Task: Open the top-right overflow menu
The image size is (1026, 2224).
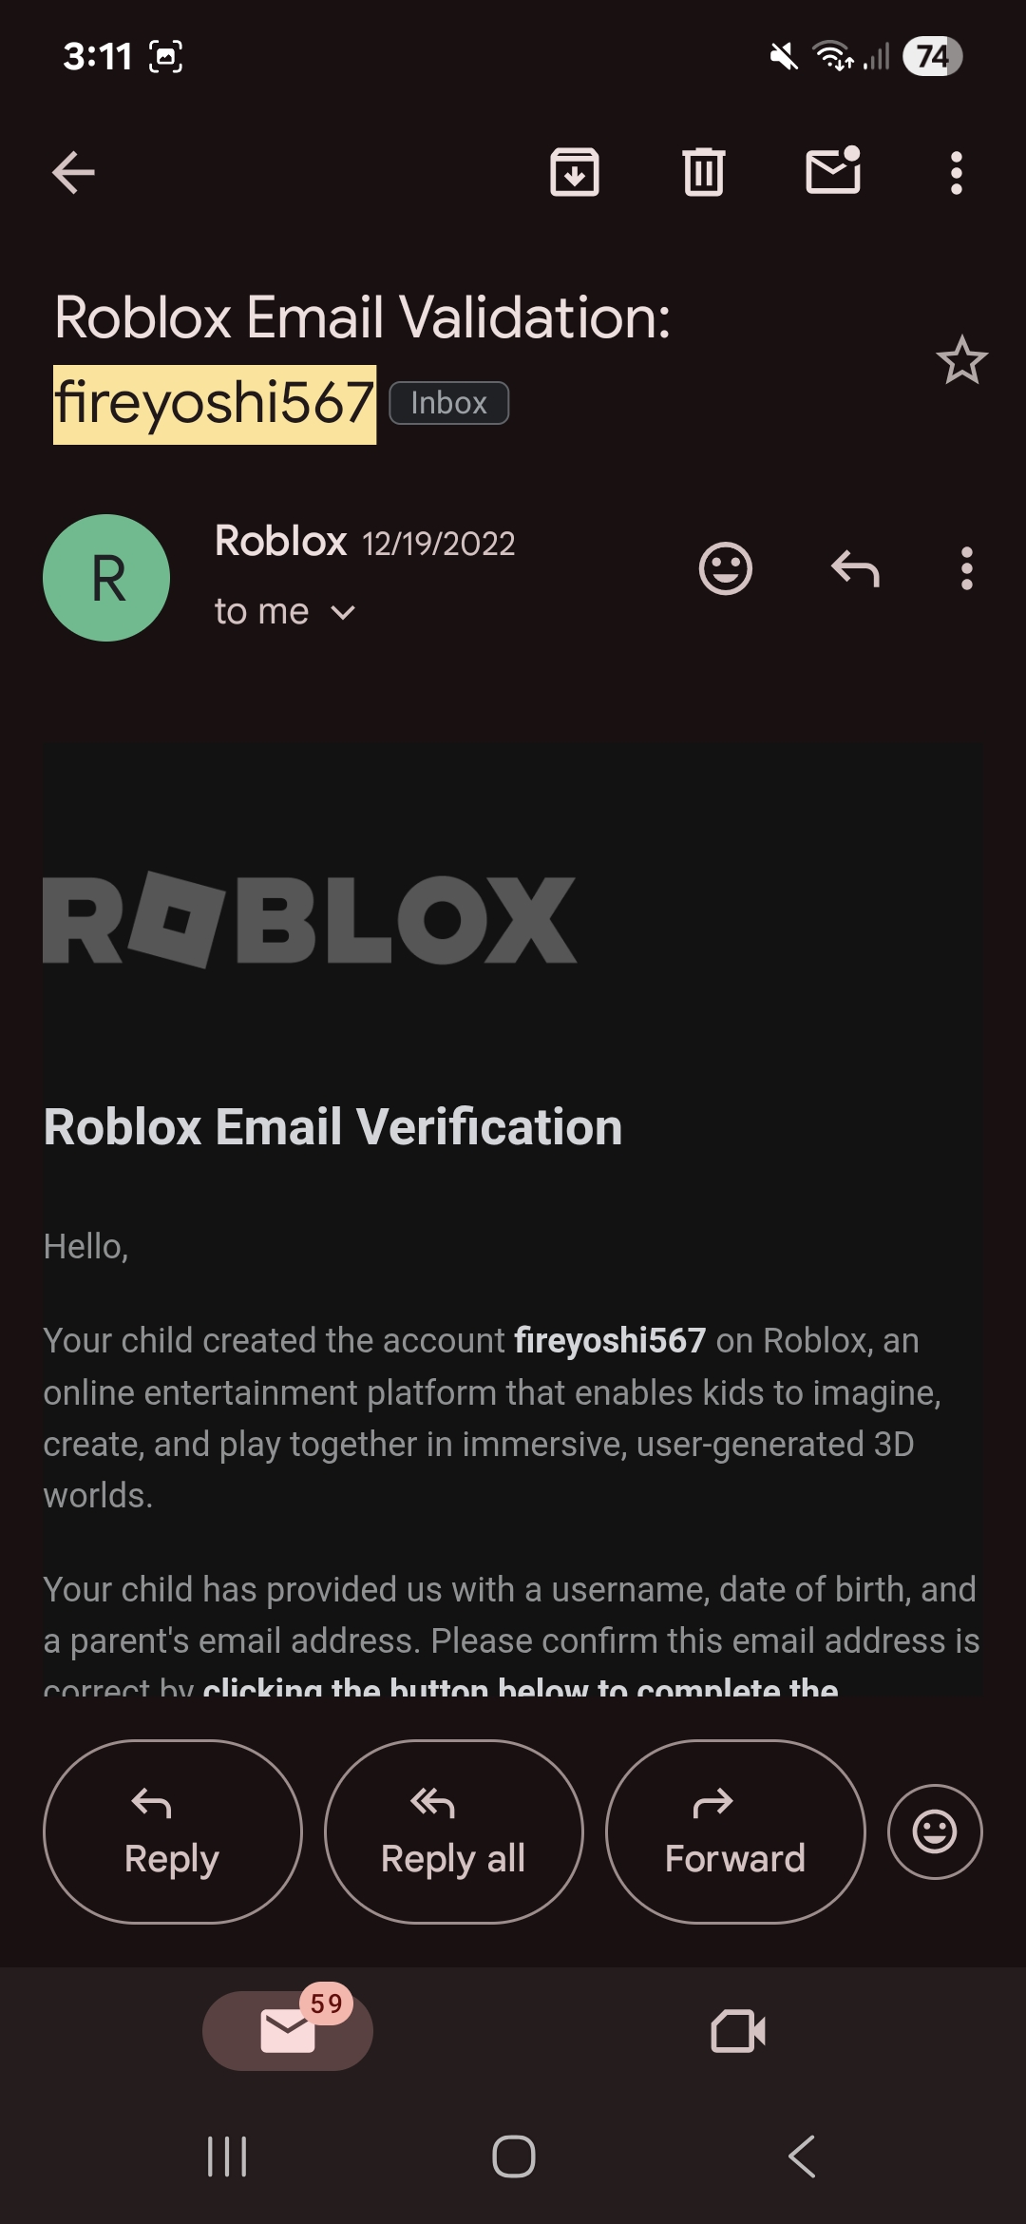Action: click(956, 172)
